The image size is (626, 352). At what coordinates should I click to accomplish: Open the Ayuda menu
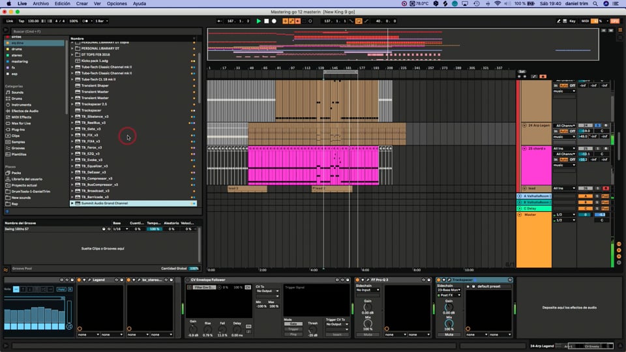pyautogui.click(x=140, y=4)
